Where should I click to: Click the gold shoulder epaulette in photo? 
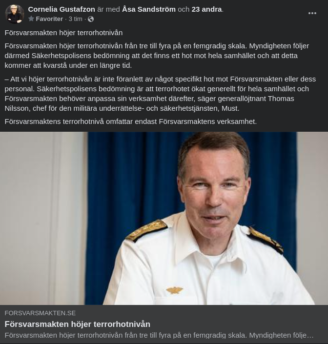pyautogui.click(x=147, y=230)
